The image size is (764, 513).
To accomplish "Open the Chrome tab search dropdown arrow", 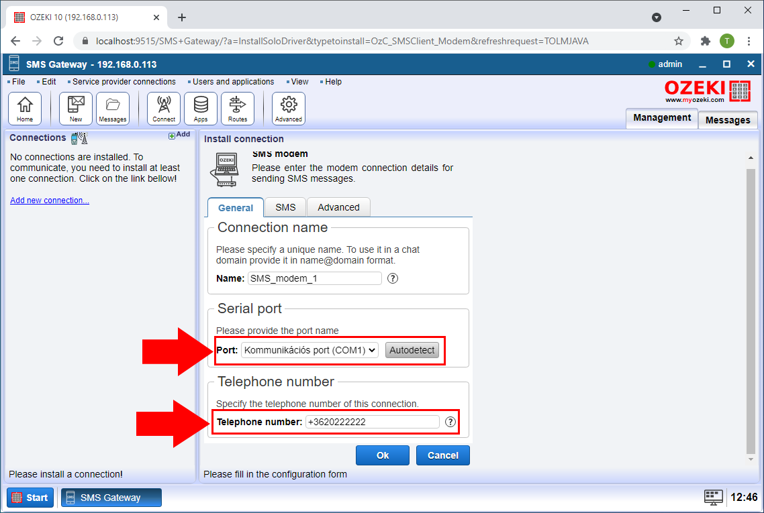I will tap(657, 17).
